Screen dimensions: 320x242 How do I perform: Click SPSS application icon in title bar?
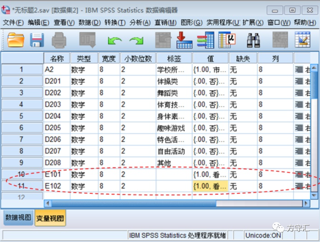[6, 10]
